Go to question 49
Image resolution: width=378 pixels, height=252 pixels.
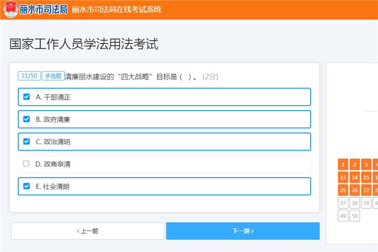pos(343,216)
